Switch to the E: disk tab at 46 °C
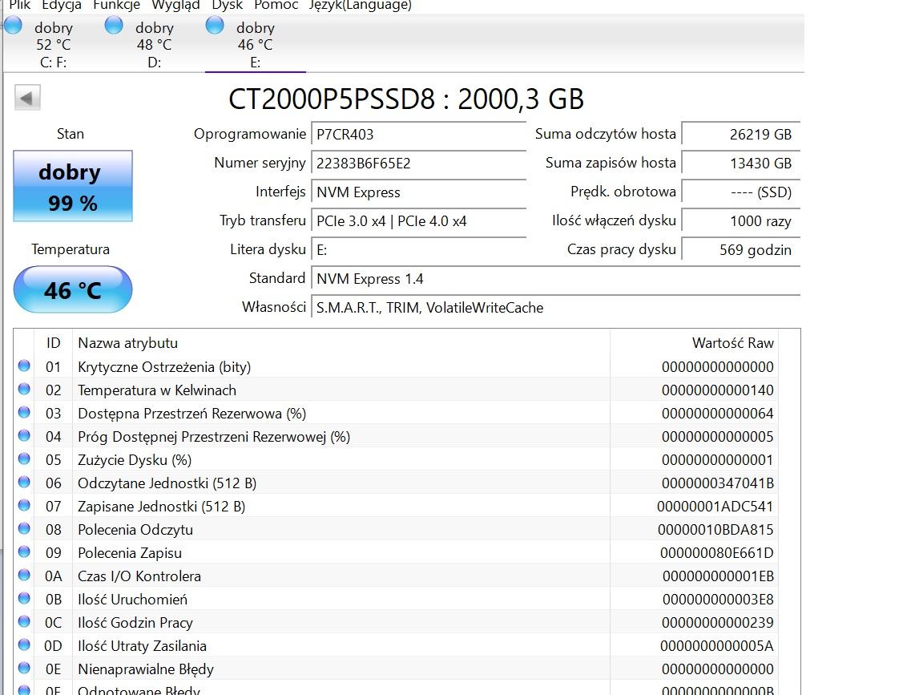Viewport: 923px width, 695px height. (x=256, y=44)
